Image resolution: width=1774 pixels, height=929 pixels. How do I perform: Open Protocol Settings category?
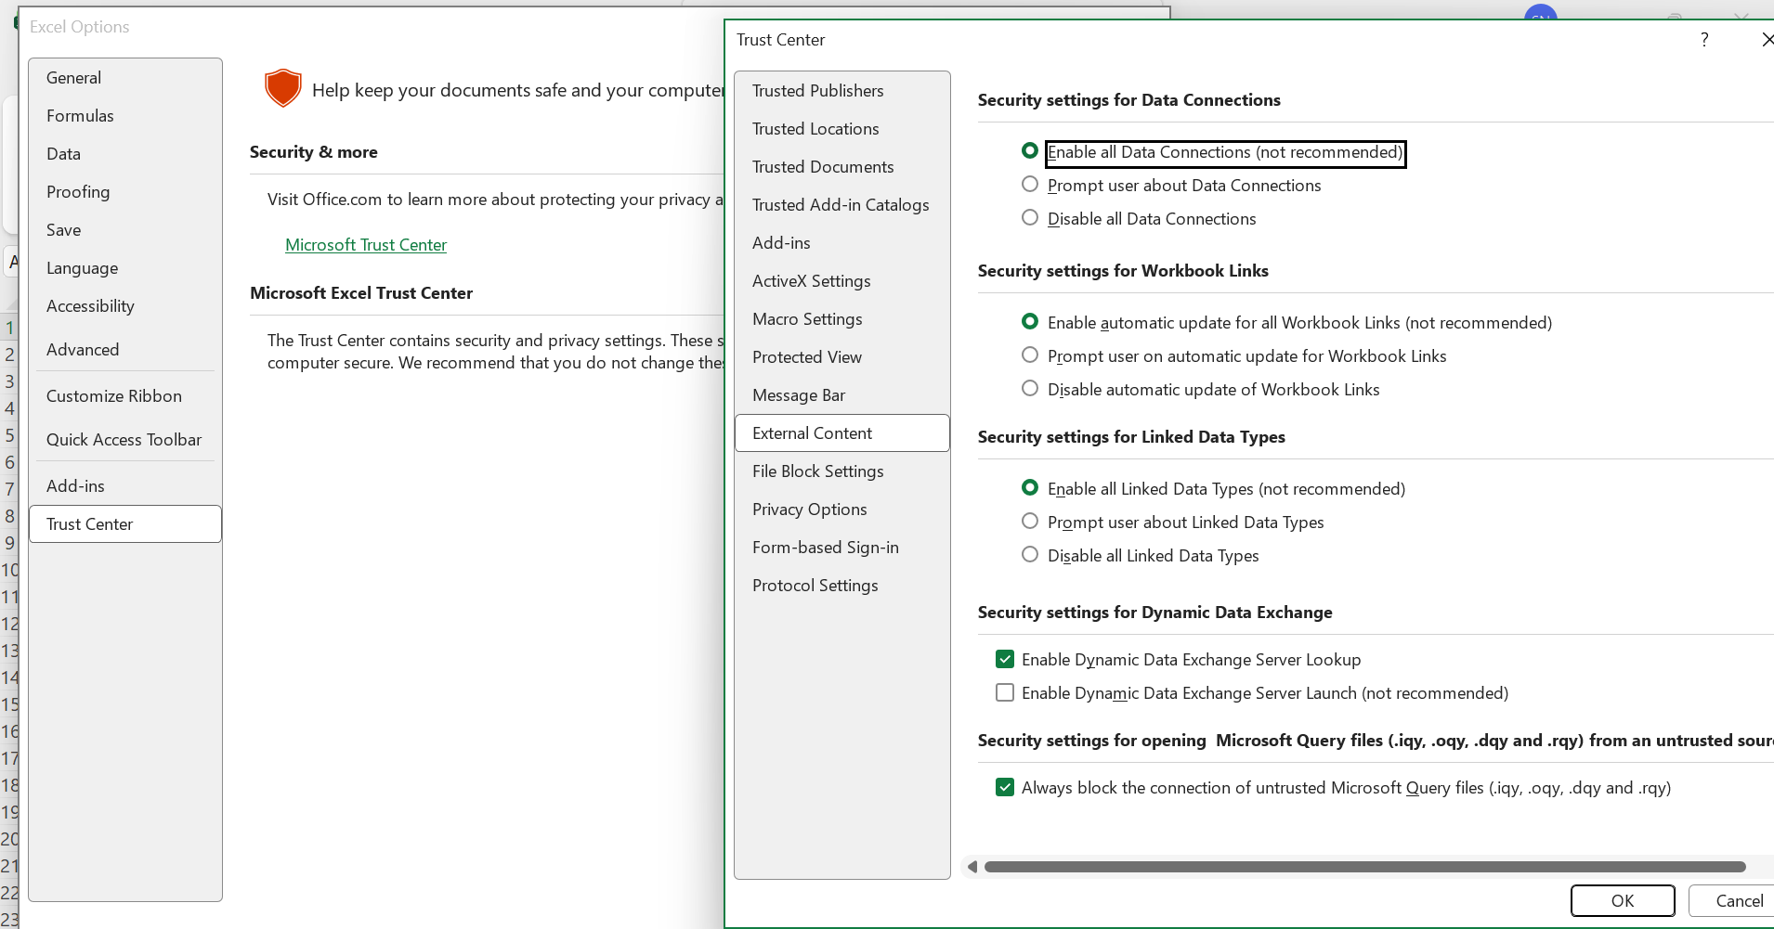(x=842, y=586)
